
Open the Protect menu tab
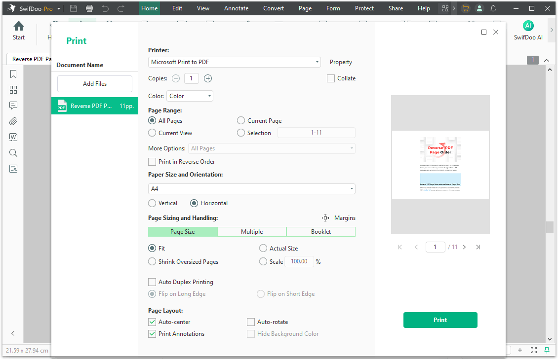(x=364, y=8)
